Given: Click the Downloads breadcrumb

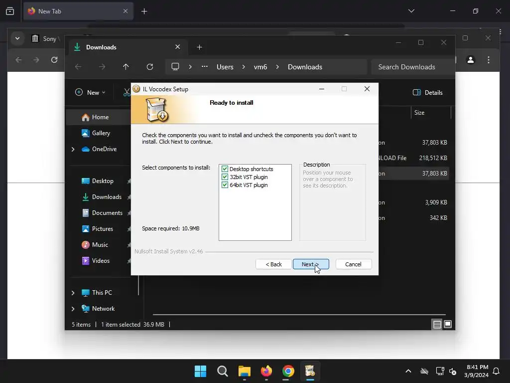Looking at the screenshot, I should click(x=305, y=67).
